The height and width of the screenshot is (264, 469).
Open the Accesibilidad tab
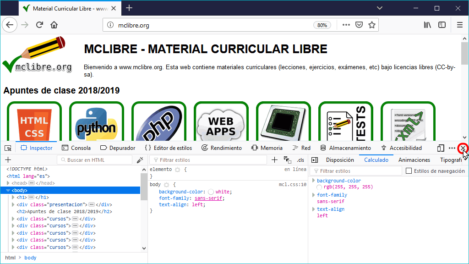401,148
